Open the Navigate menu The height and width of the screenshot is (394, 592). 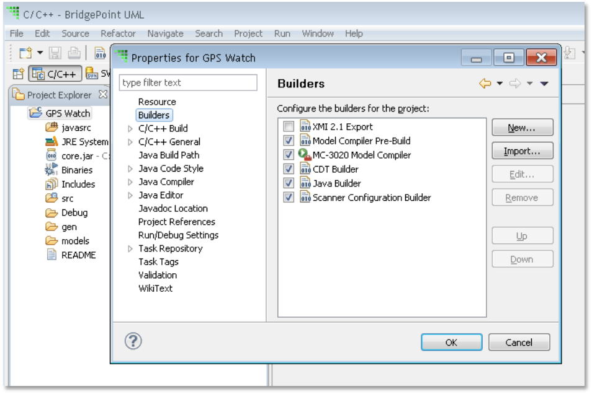(x=165, y=33)
